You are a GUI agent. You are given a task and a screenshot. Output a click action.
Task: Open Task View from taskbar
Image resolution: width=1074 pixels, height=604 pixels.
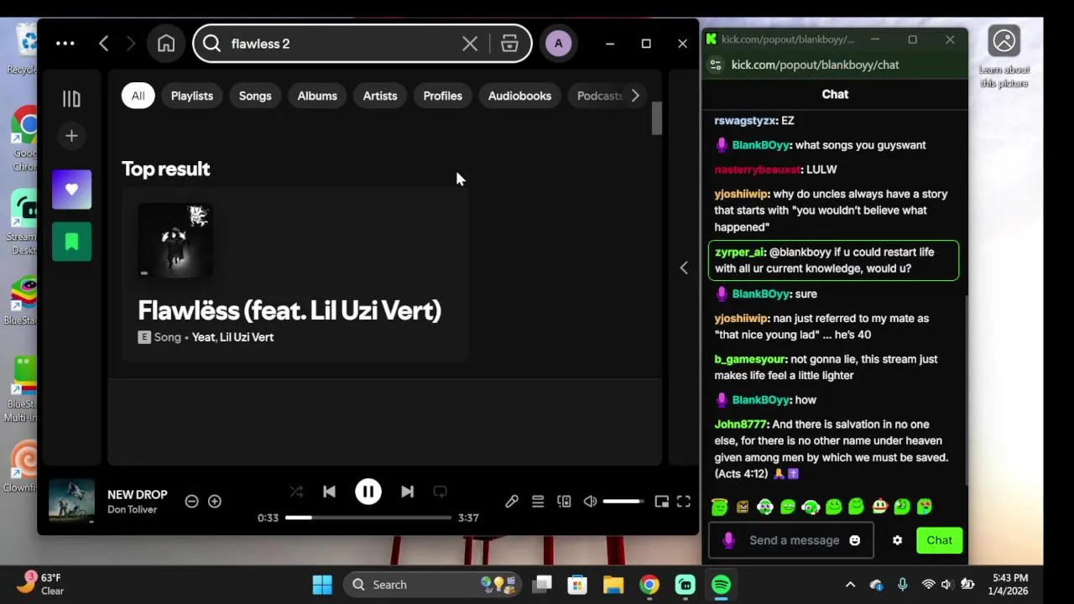pos(543,585)
